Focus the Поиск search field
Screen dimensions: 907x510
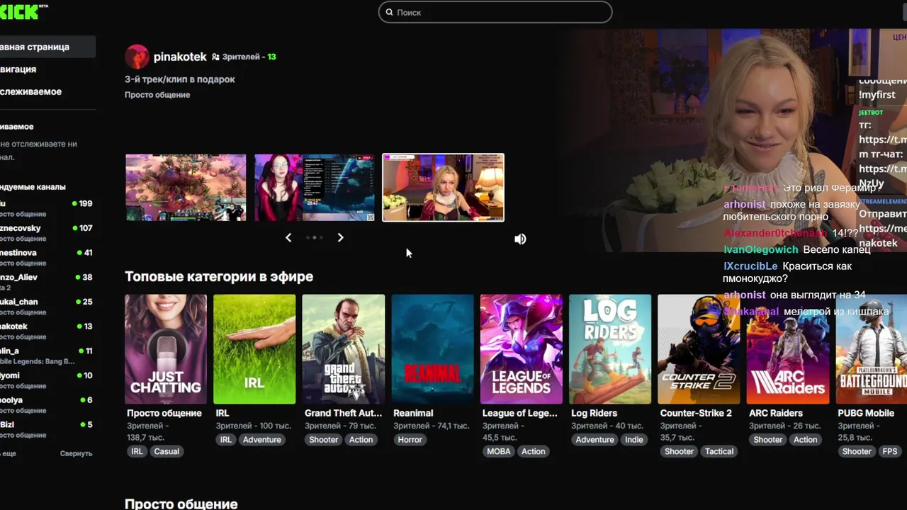[495, 12]
